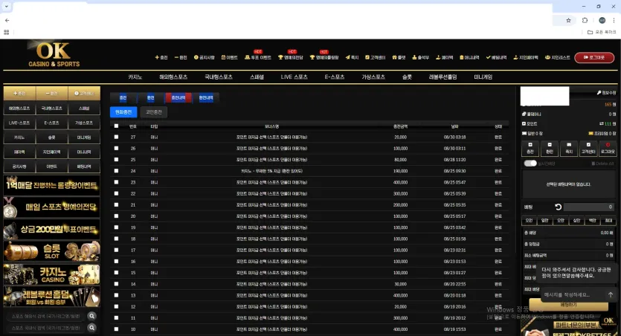Send chat message with the up-arrow icon
621x336 pixels.
pos(611,294)
